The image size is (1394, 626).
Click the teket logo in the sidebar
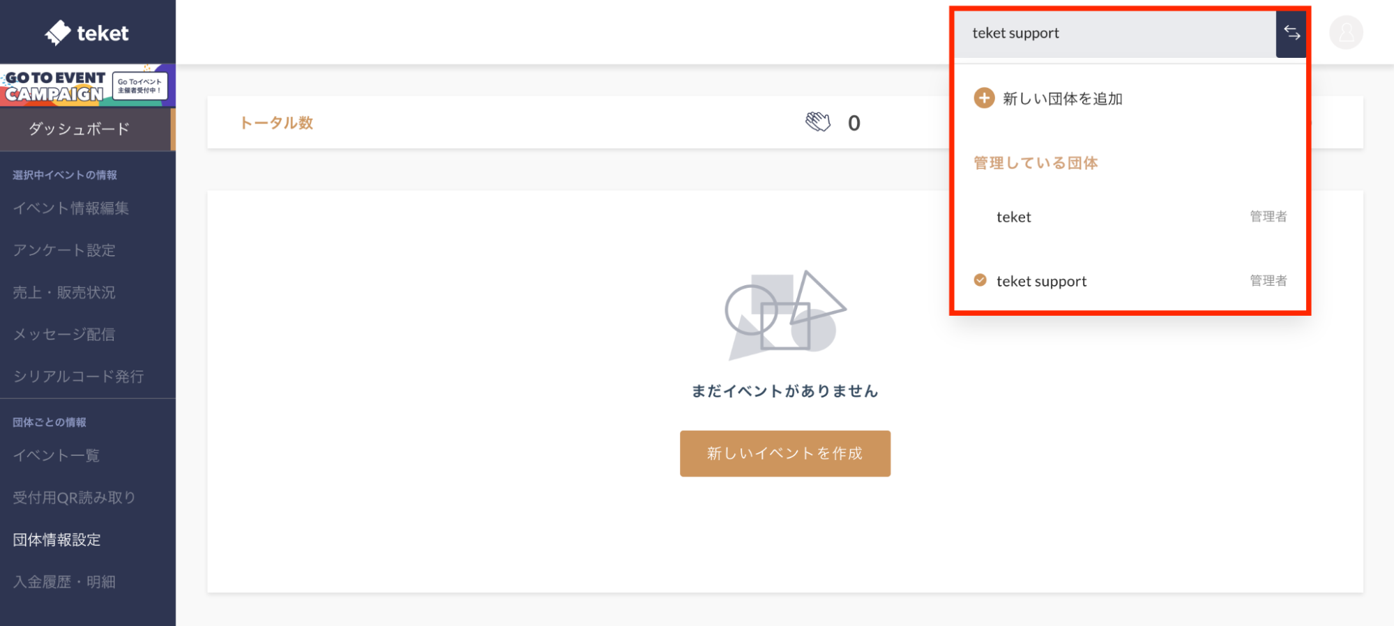(x=87, y=33)
